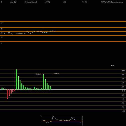
Task: Click the value 15 in mini chart
Action: point(81,119)
